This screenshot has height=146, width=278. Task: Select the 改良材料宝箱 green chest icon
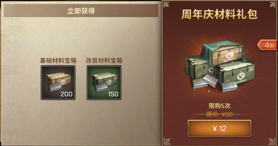[x=104, y=82]
